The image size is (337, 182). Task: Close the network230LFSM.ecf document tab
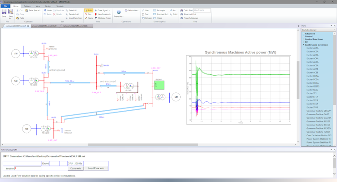pyautogui.click(x=28, y=26)
